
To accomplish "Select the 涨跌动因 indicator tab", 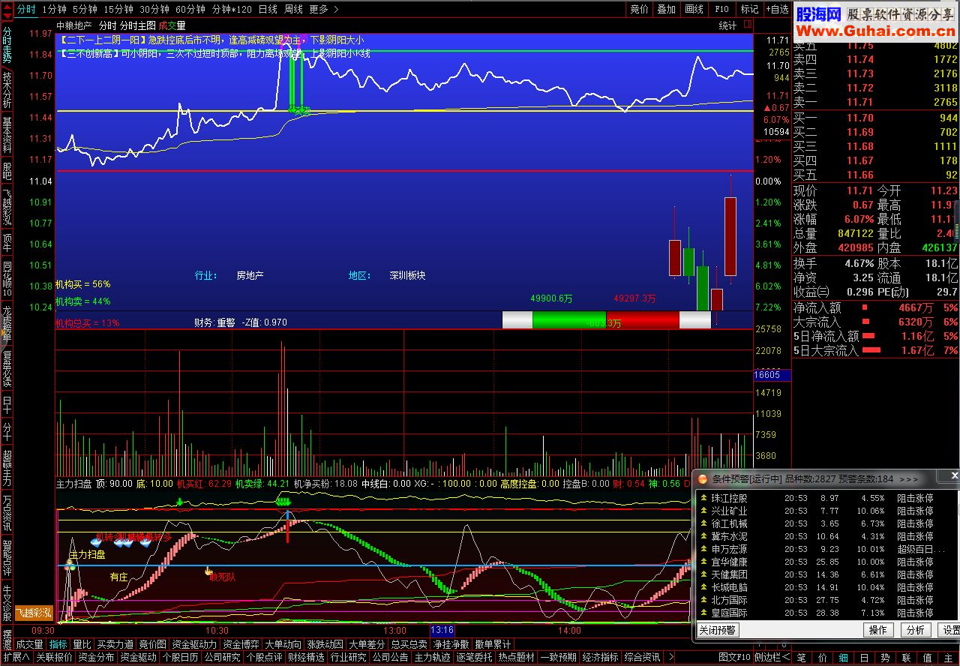I will (325, 644).
